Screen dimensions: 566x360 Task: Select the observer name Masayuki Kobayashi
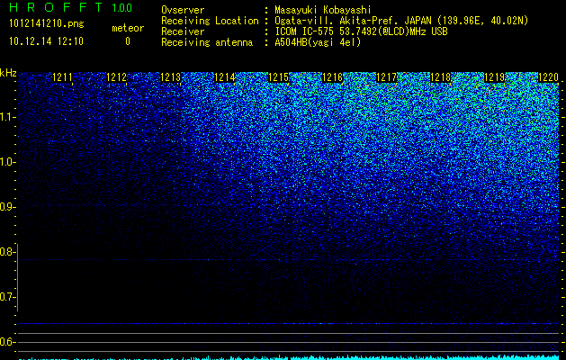[x=323, y=11]
